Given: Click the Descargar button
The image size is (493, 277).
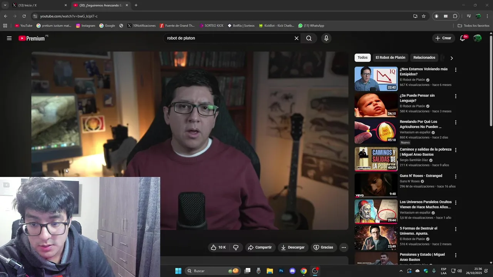Looking at the screenshot, I should pyautogui.click(x=293, y=247).
